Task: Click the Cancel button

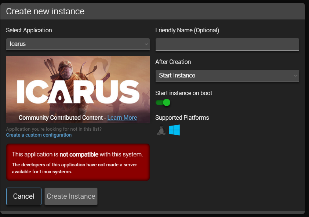Action: click(x=23, y=196)
